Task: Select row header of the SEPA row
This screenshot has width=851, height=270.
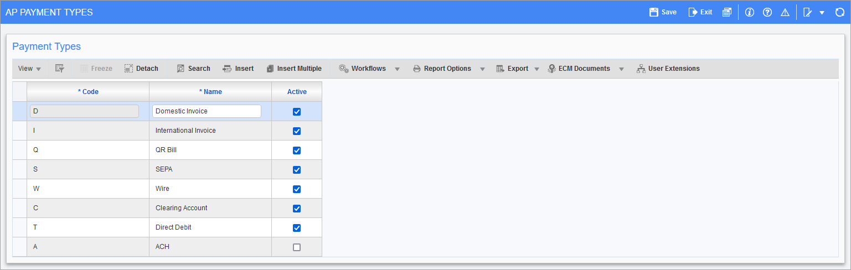Action: coord(19,169)
